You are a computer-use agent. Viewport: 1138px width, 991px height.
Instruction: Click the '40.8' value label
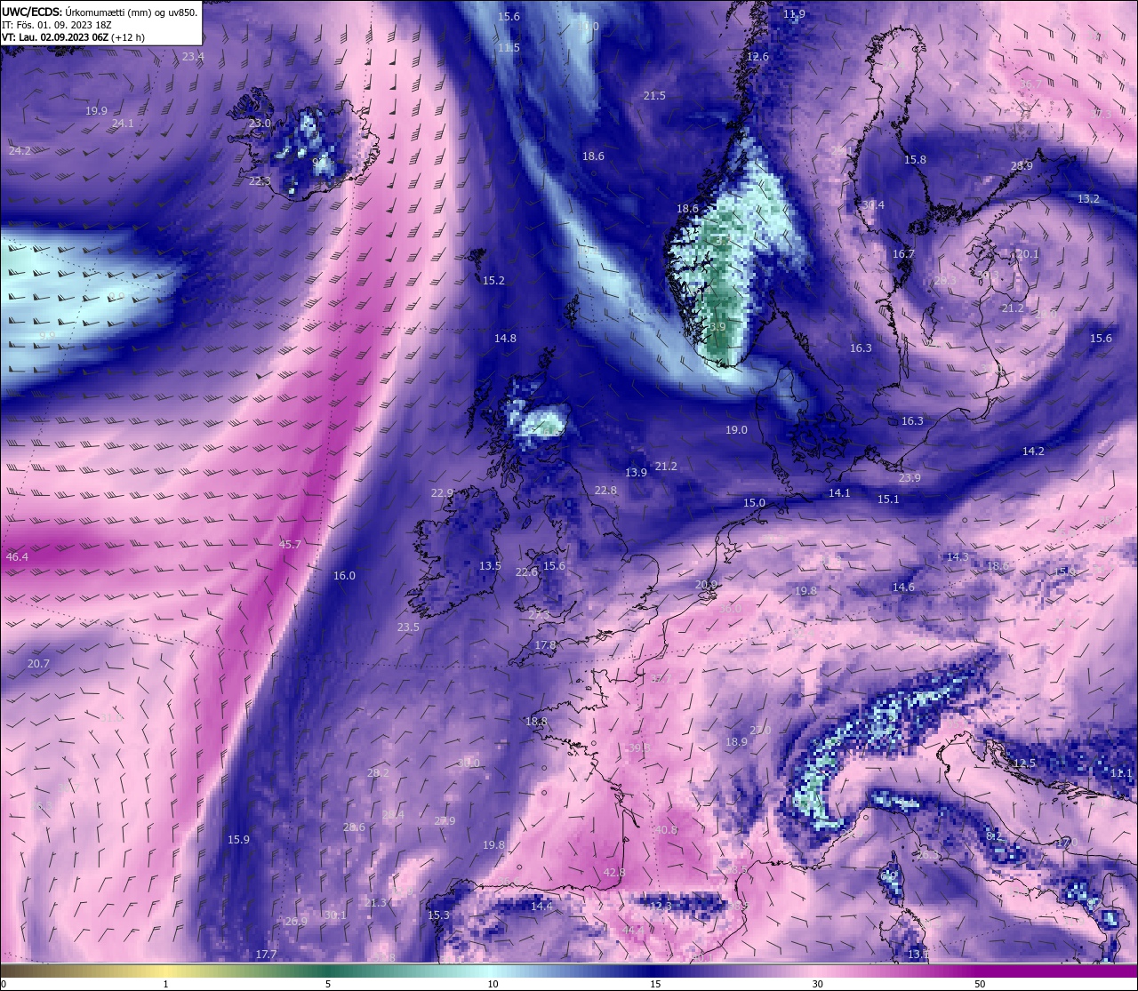coord(666,830)
